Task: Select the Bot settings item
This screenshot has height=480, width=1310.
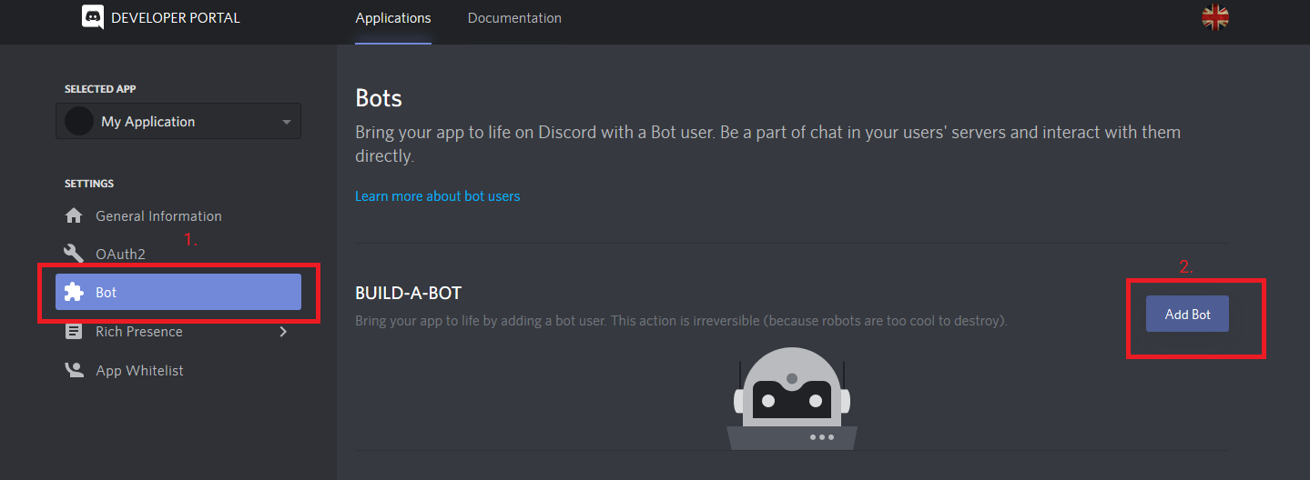Action: point(178,293)
